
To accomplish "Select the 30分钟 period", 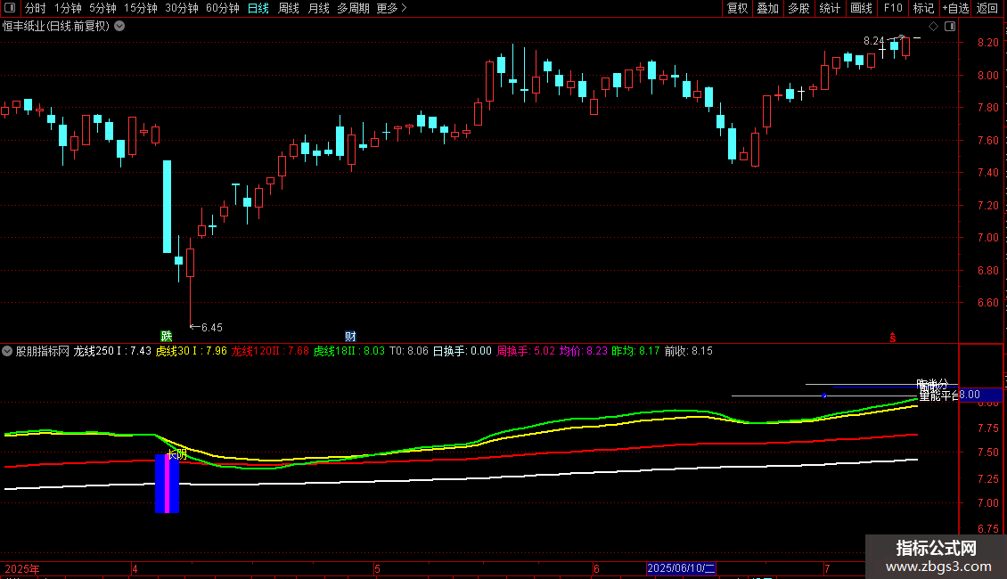I will click(182, 8).
